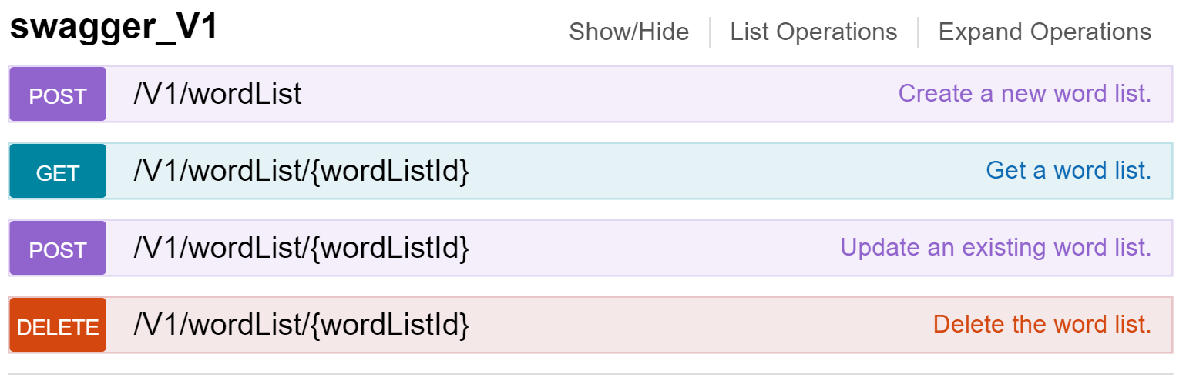Open 'Get a word list.' description link

[1069, 171]
